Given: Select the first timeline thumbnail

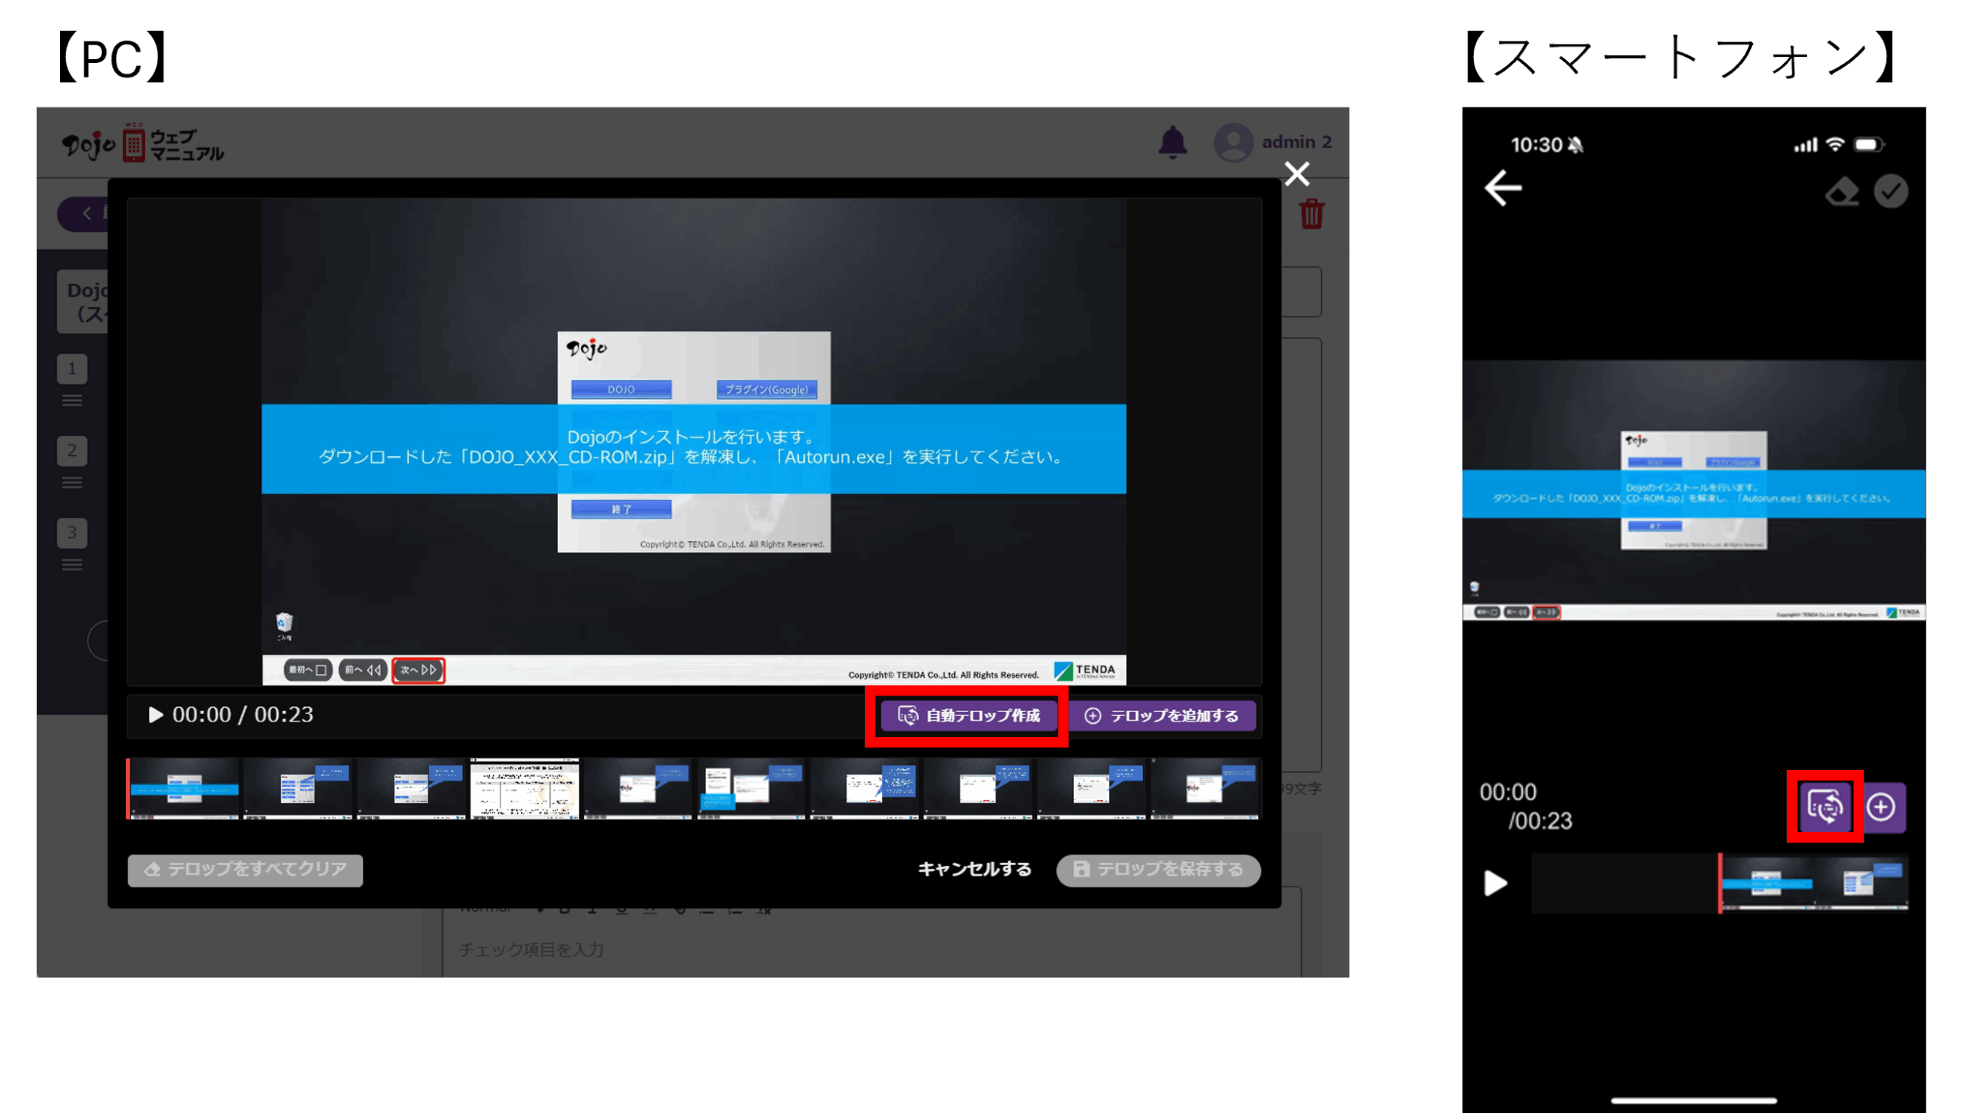Looking at the screenshot, I should pyautogui.click(x=184, y=788).
